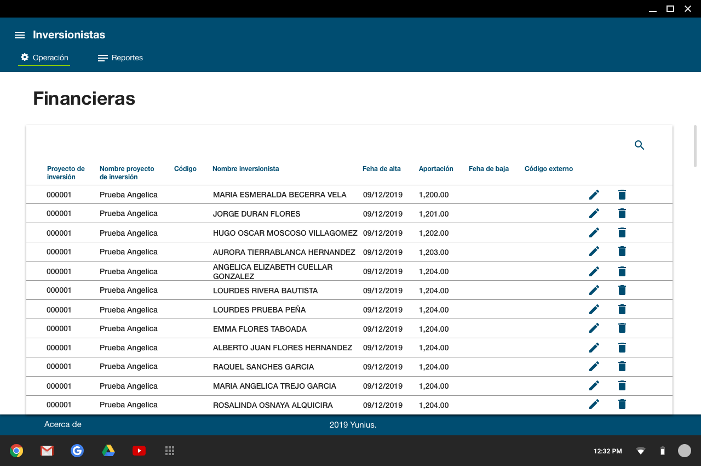
Task: Switch to the Operación tab
Action: pyautogui.click(x=44, y=58)
